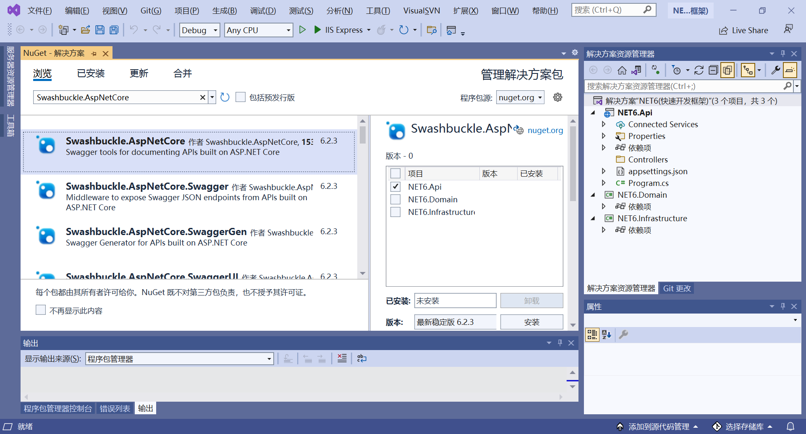Switch to 程序包管理器控制台 tab
The height and width of the screenshot is (434, 806).
point(58,408)
